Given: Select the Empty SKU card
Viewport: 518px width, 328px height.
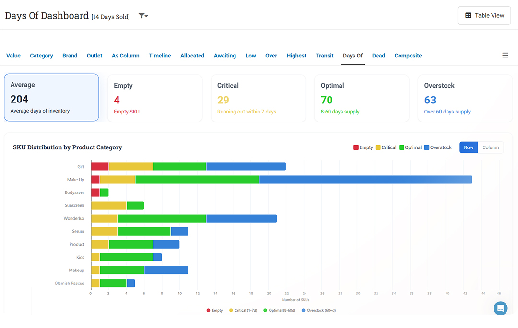Looking at the screenshot, I should 155,98.
